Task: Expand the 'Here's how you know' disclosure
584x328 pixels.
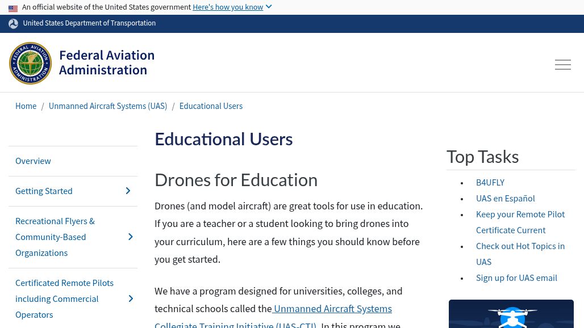Action: click(232, 7)
